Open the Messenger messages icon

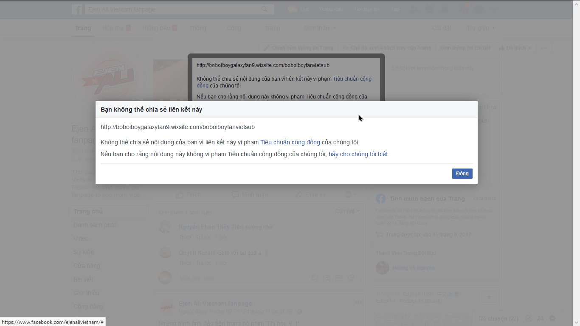[429, 9]
